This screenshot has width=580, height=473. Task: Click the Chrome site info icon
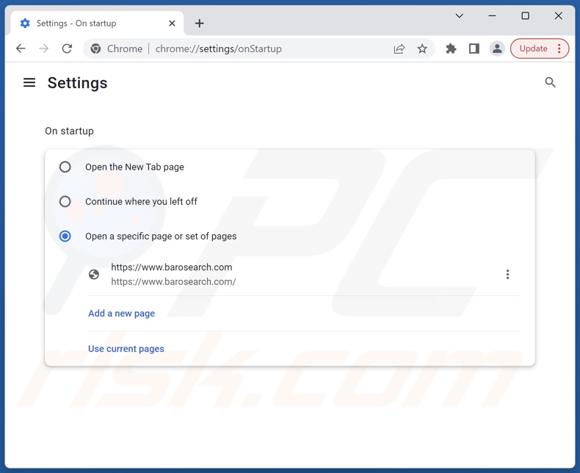[95, 48]
